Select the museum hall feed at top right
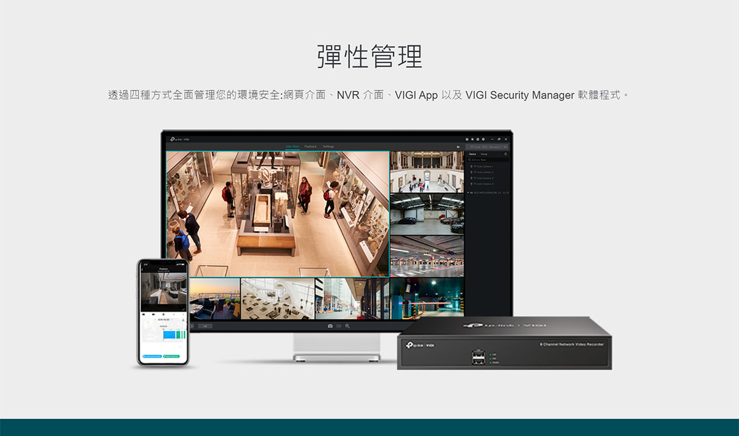The image size is (739, 436). coord(427,172)
